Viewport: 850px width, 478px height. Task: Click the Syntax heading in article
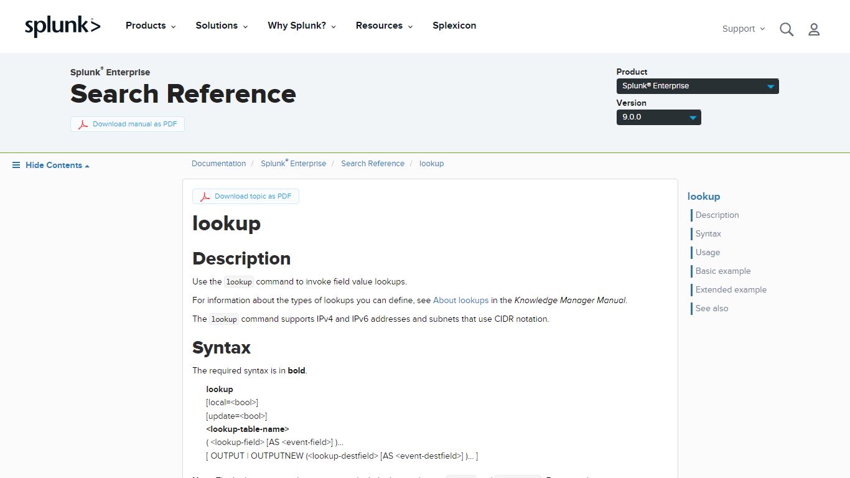[222, 347]
